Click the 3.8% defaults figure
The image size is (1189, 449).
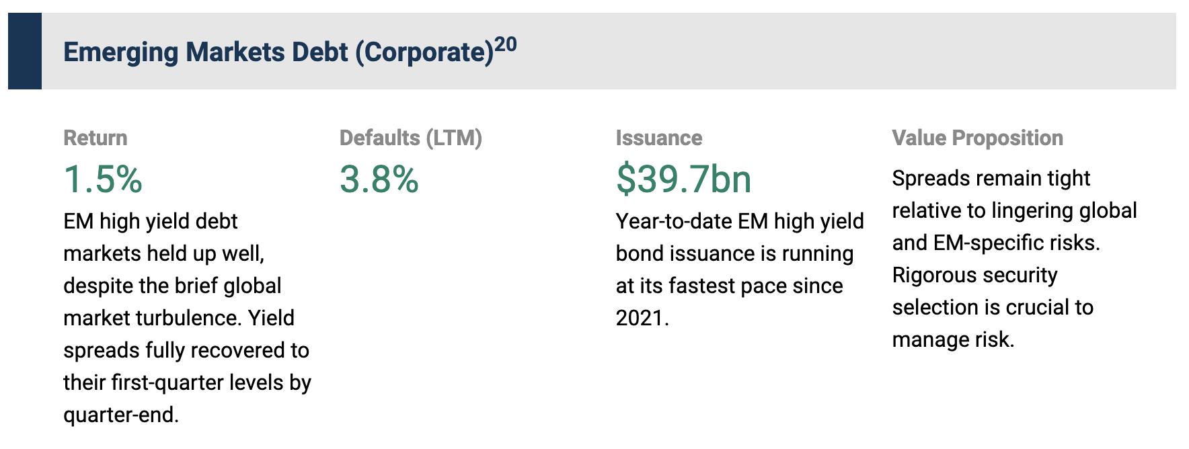coord(379,179)
